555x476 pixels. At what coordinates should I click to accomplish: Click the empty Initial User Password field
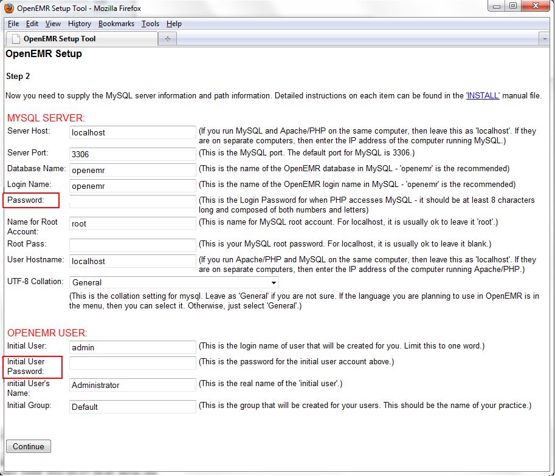(x=133, y=363)
